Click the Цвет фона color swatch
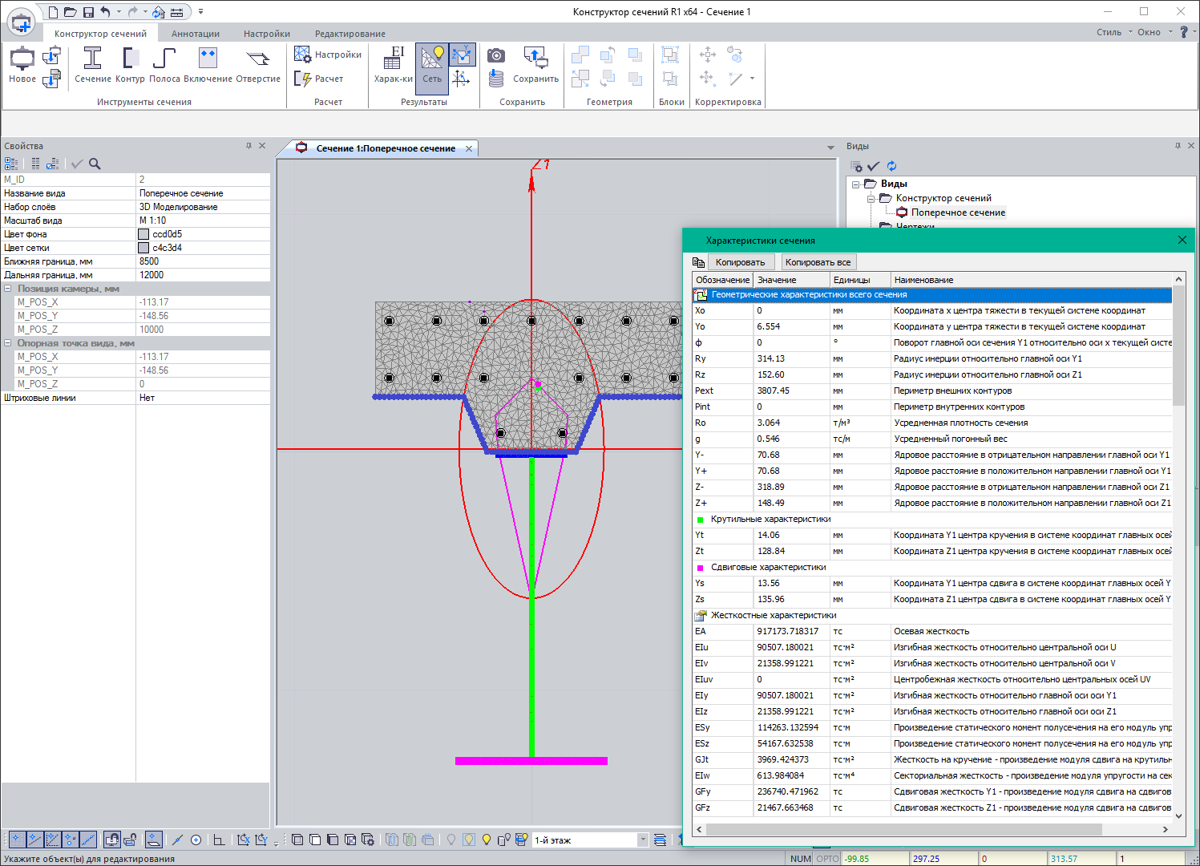 tap(143, 234)
